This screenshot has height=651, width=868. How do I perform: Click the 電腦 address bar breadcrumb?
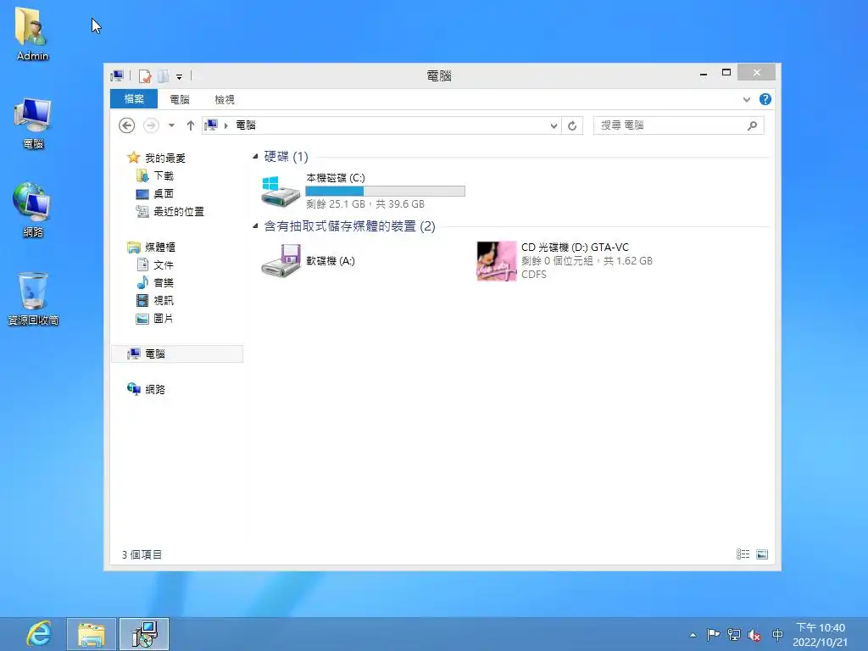pyautogui.click(x=246, y=125)
